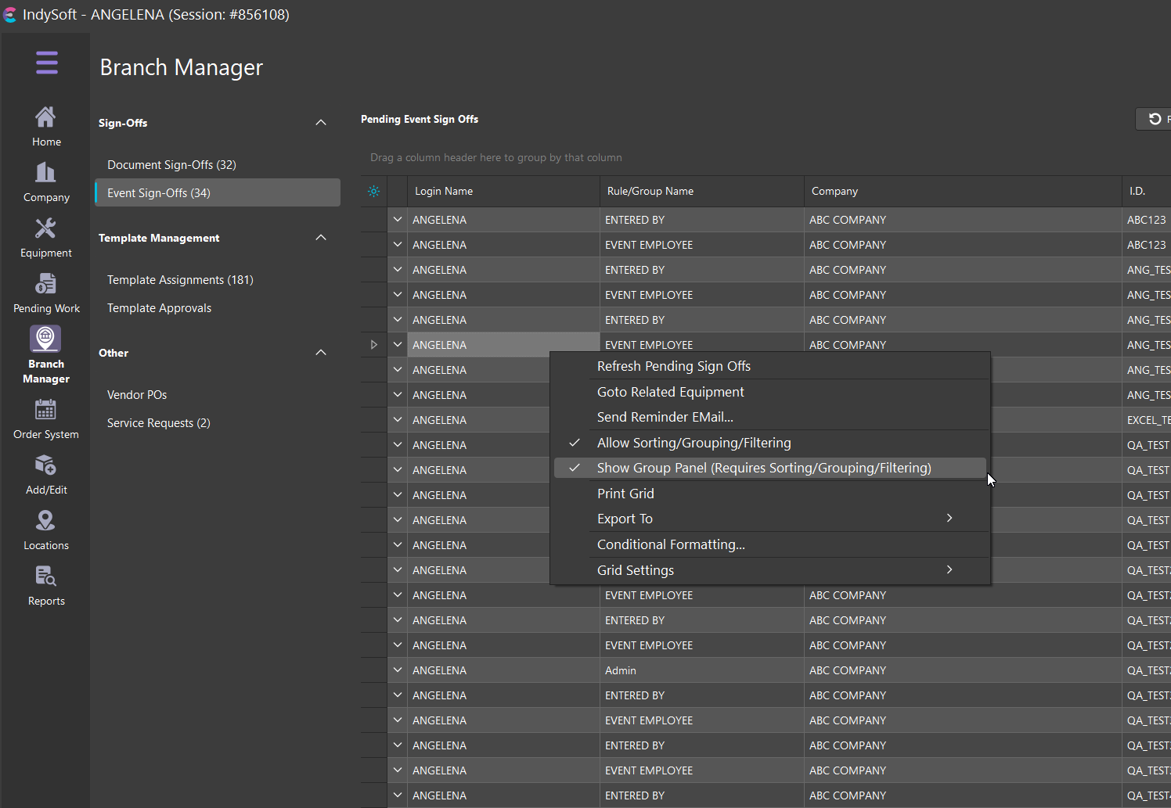Collapse the Sign-Offs section
1171x808 pixels.
click(320, 123)
